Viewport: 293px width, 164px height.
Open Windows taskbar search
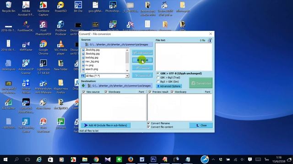point(16,159)
